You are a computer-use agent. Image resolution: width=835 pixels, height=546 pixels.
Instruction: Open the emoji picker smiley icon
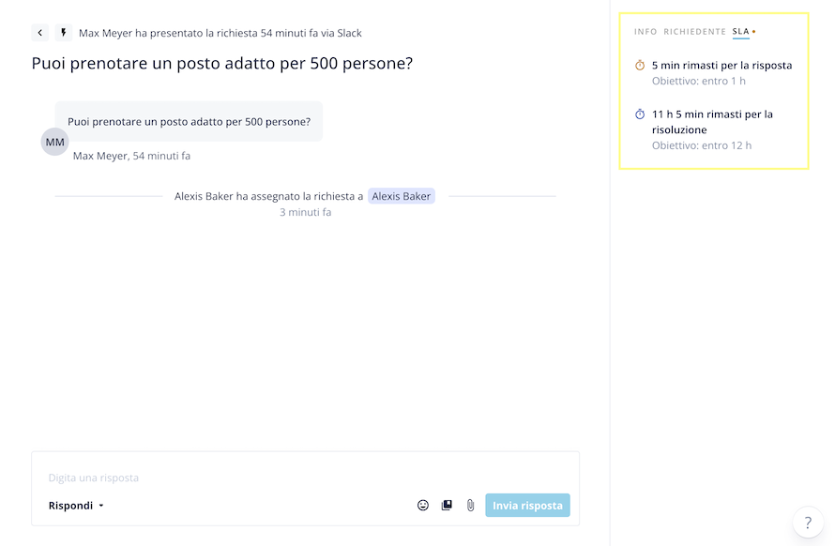(x=423, y=505)
